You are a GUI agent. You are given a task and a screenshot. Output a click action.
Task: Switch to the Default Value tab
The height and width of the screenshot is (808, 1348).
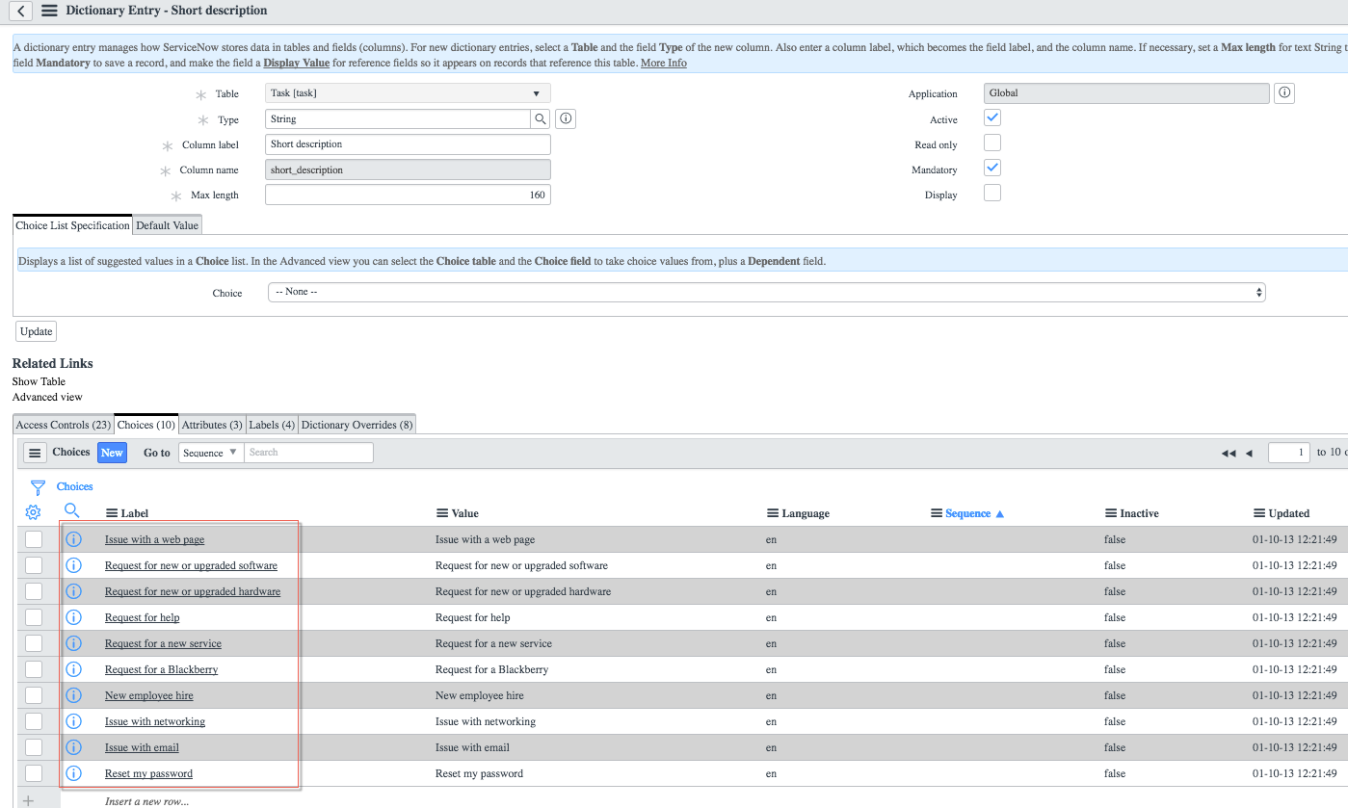167,225
